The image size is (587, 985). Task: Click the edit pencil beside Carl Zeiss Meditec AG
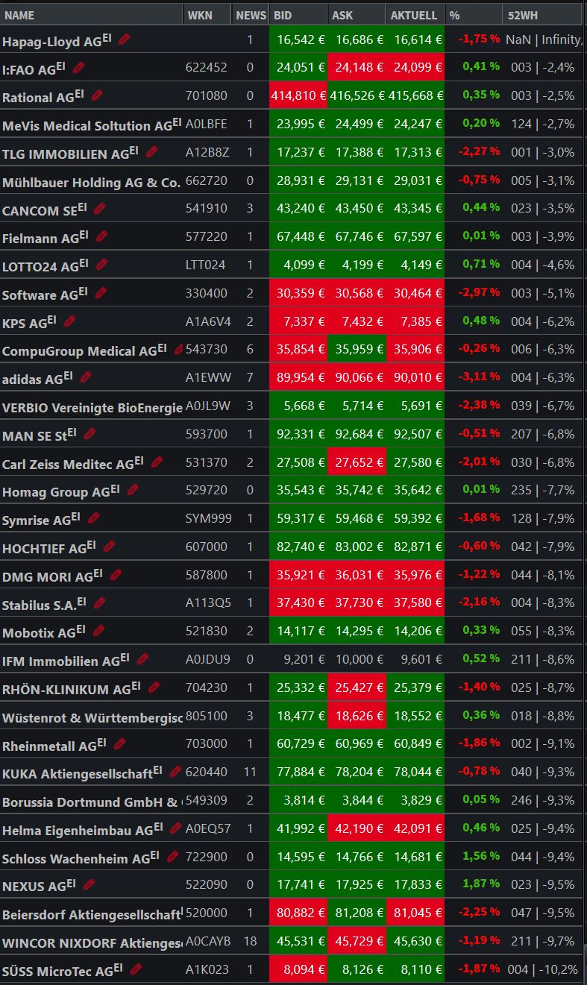click(157, 462)
